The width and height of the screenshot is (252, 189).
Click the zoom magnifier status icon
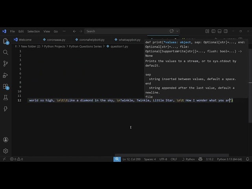pyautogui.click(x=117, y=159)
